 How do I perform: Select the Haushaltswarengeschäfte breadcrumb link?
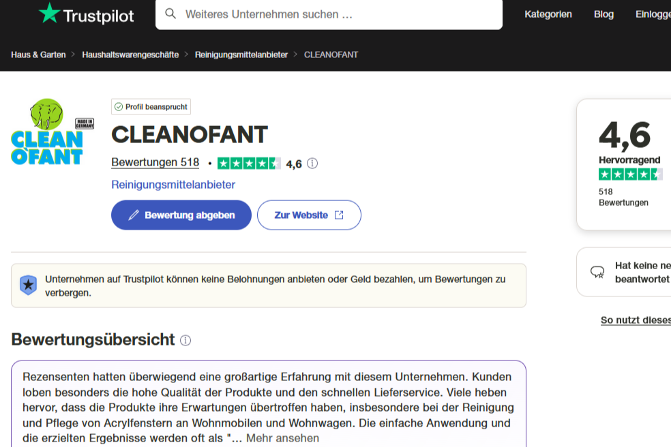coord(130,55)
